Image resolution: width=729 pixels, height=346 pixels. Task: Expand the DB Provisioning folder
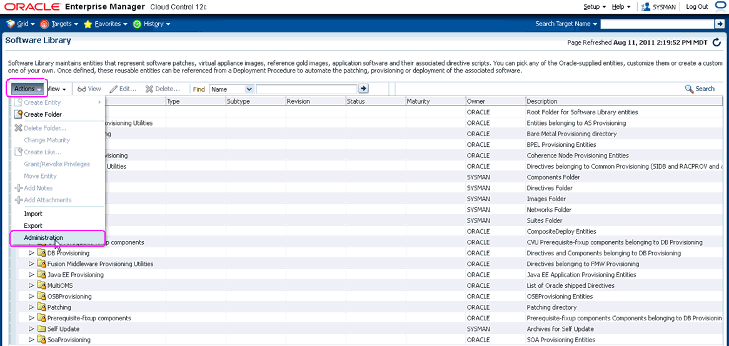(x=32, y=253)
